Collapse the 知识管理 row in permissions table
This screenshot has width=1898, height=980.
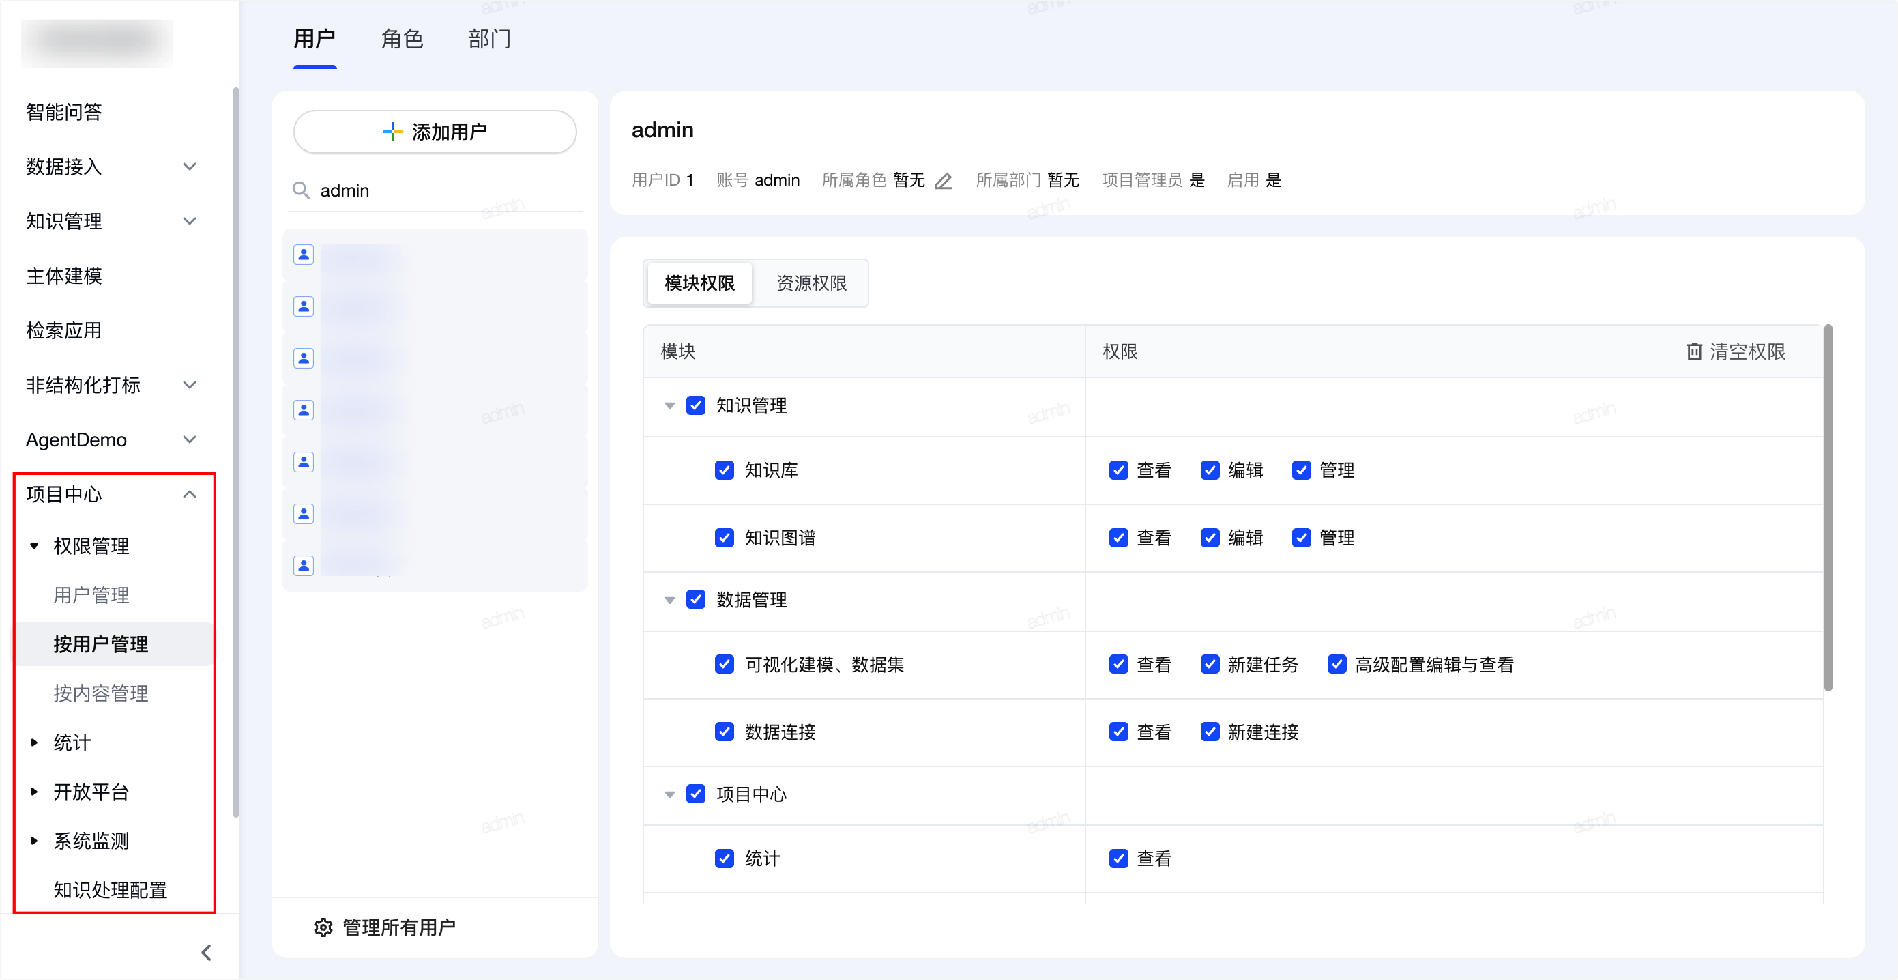click(670, 406)
